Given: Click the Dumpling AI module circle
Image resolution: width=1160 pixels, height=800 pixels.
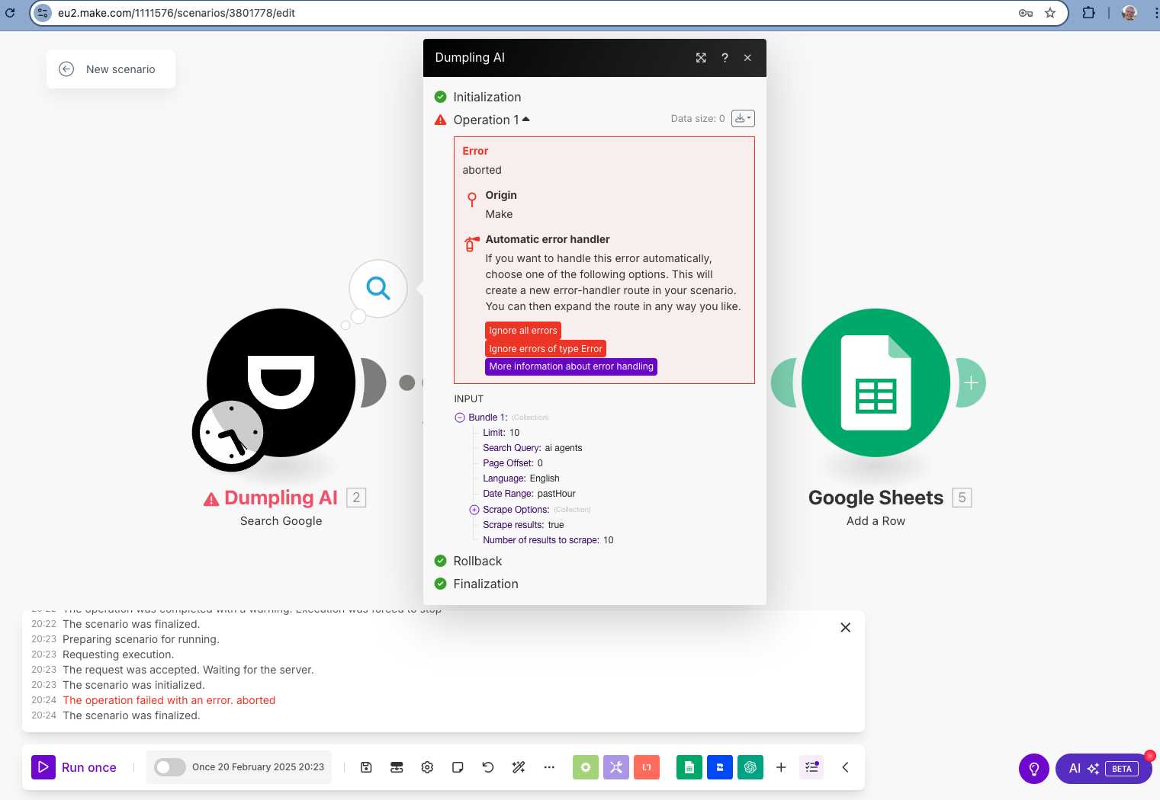Looking at the screenshot, I should [281, 382].
